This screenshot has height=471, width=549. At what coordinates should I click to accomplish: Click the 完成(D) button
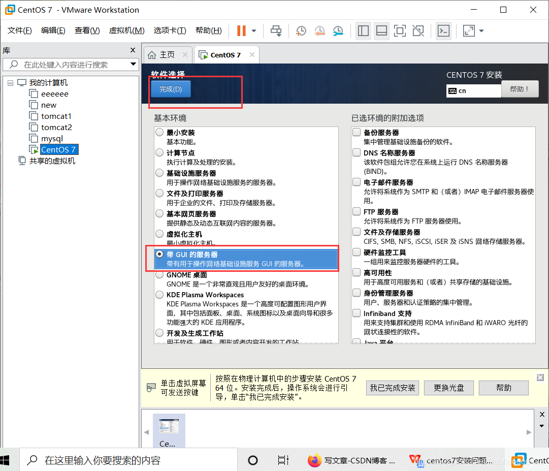tap(171, 89)
